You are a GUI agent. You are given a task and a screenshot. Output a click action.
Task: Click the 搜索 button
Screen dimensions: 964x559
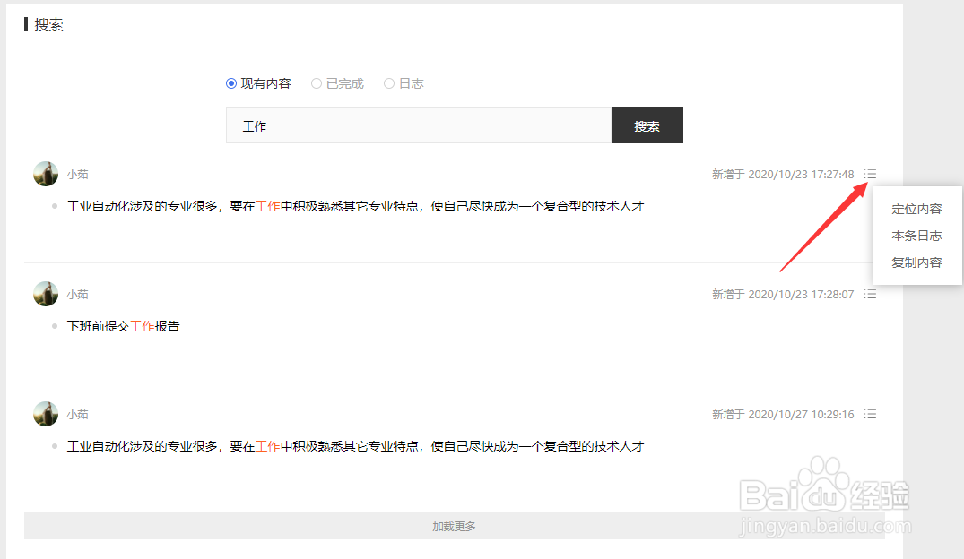click(647, 125)
